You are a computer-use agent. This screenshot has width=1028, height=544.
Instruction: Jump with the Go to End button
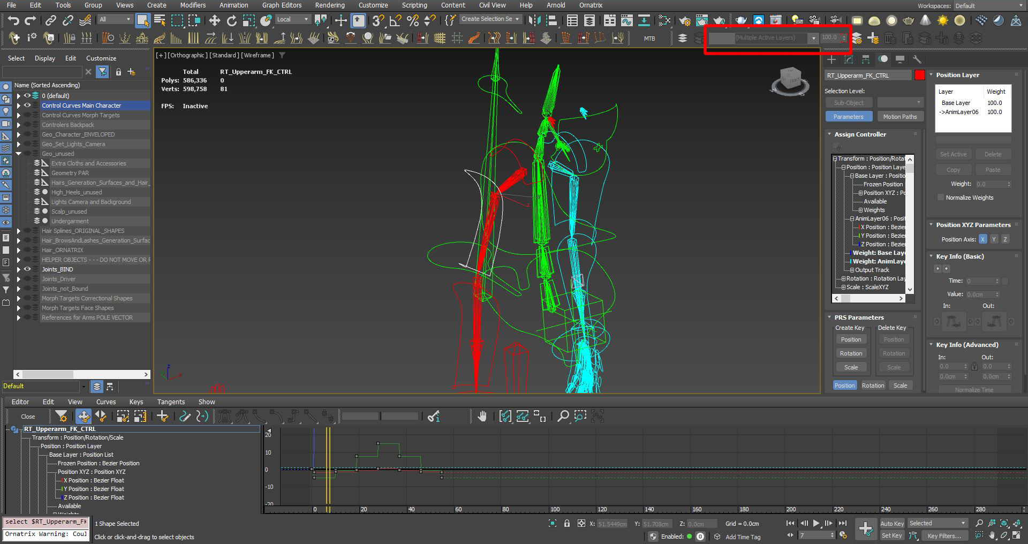click(x=842, y=524)
